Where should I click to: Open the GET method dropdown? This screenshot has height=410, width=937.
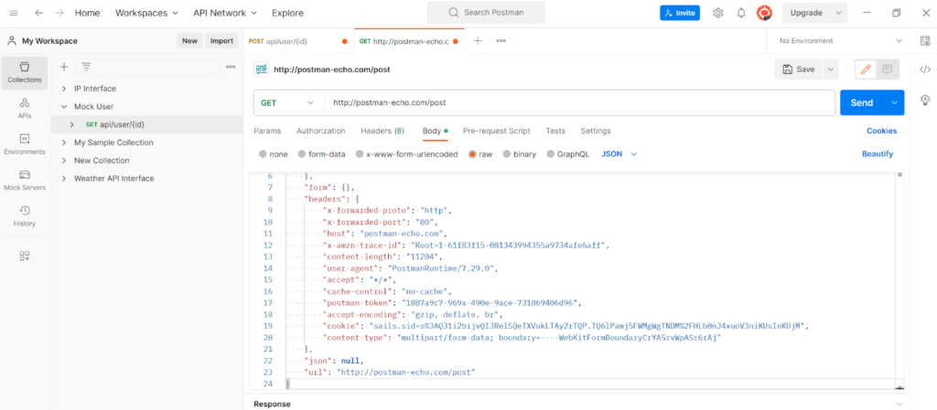(288, 103)
